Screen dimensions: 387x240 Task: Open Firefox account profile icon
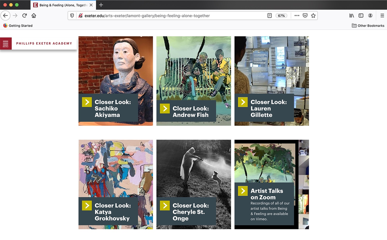click(370, 16)
